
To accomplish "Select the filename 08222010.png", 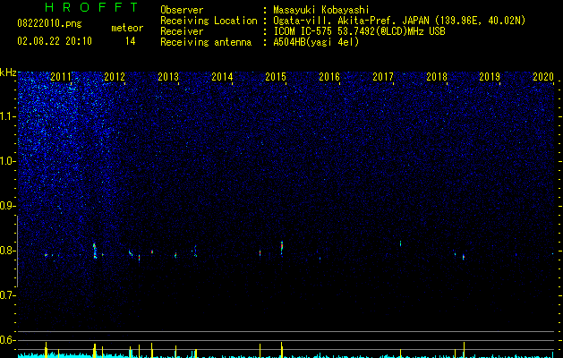I will pos(49,23).
